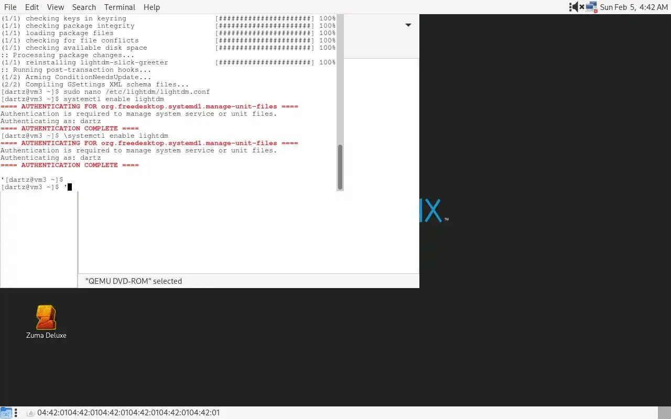Click the disconnected network icon in the panel

(x=592, y=7)
